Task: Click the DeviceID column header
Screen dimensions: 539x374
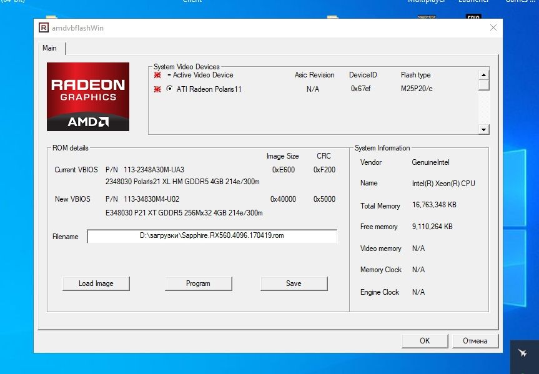Action: [x=363, y=75]
